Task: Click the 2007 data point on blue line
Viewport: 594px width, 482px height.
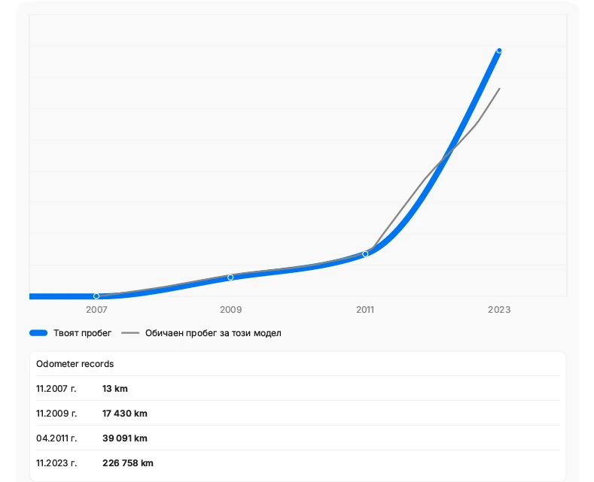Action: 96,296
